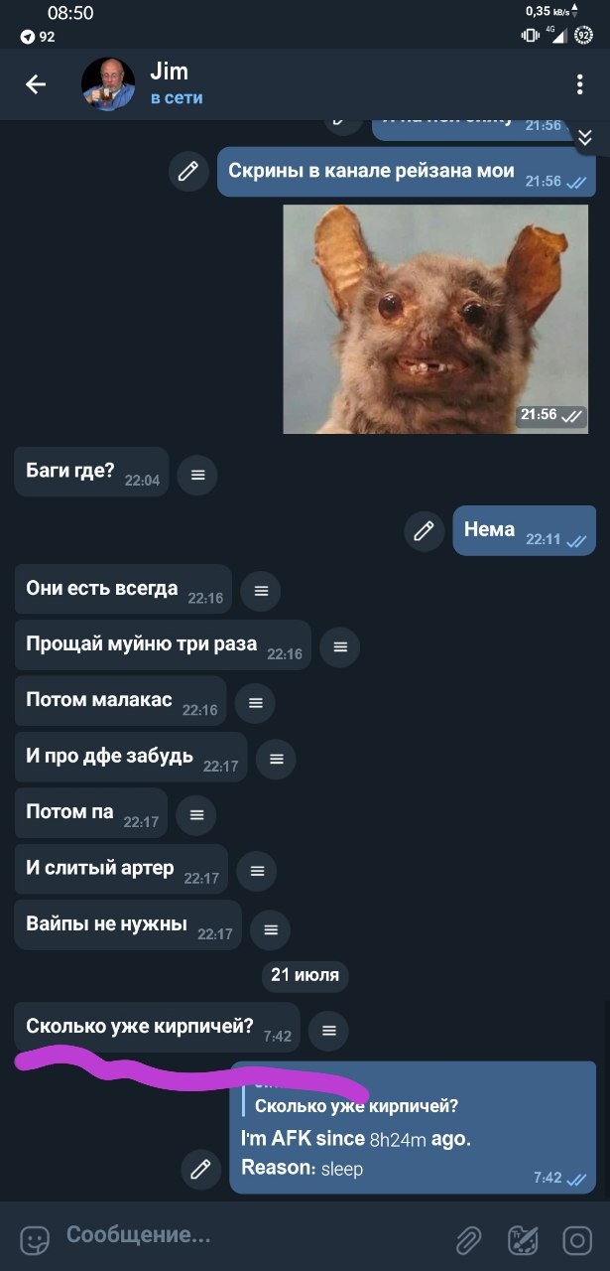Screen dimensions: 610x1271
Task: Open the three-dot chat options menu
Action: pyautogui.click(x=580, y=84)
